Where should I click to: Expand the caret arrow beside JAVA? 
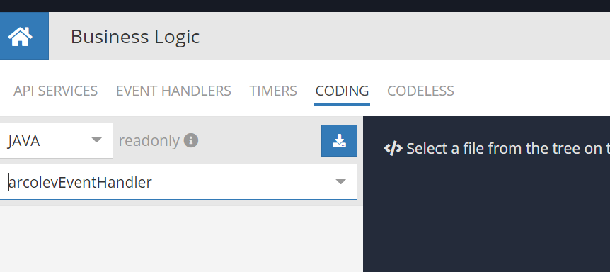[96, 140]
